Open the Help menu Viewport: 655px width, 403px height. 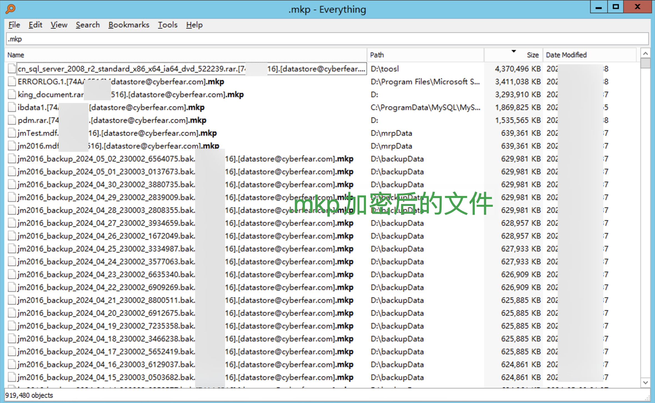[x=194, y=25]
